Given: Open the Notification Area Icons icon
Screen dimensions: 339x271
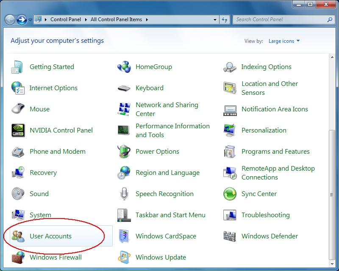Looking at the screenshot, I should coord(230,111).
